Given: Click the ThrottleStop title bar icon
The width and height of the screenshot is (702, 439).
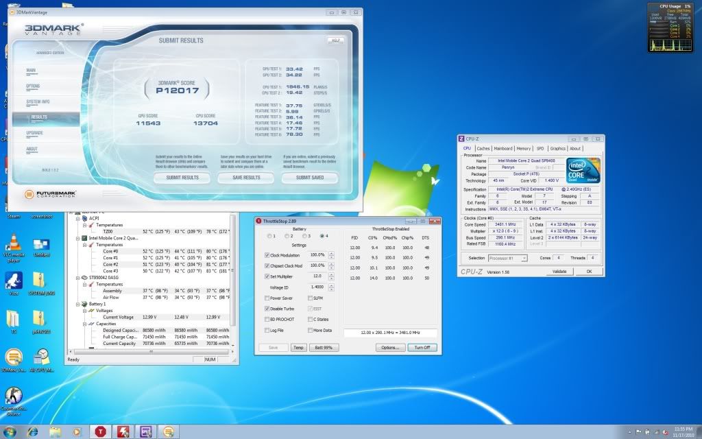Looking at the screenshot, I should [x=258, y=221].
